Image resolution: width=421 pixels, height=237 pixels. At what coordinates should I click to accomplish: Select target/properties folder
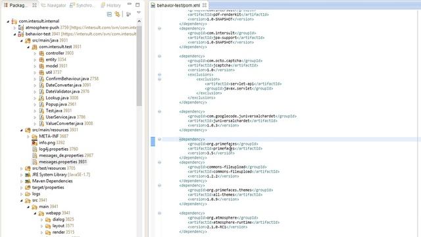[x=45, y=188]
